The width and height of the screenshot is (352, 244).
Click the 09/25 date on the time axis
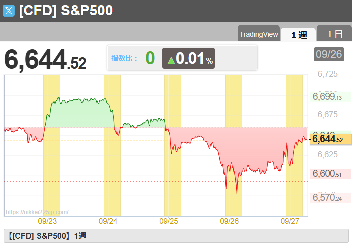[168, 221]
